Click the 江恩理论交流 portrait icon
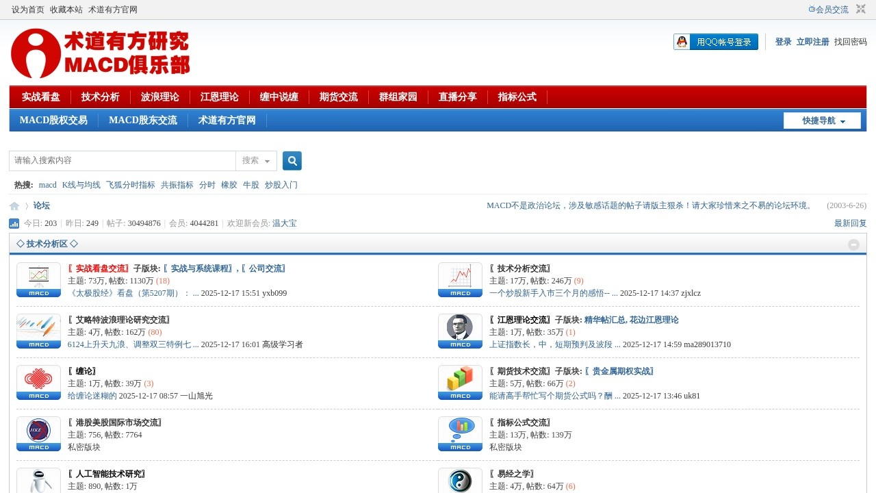Image resolution: width=876 pixels, height=493 pixels. click(x=460, y=331)
